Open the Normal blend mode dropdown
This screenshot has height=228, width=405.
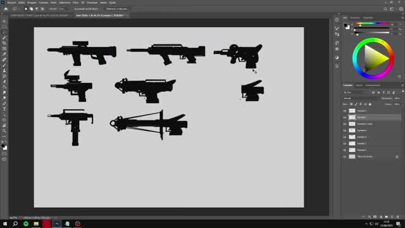(361, 99)
